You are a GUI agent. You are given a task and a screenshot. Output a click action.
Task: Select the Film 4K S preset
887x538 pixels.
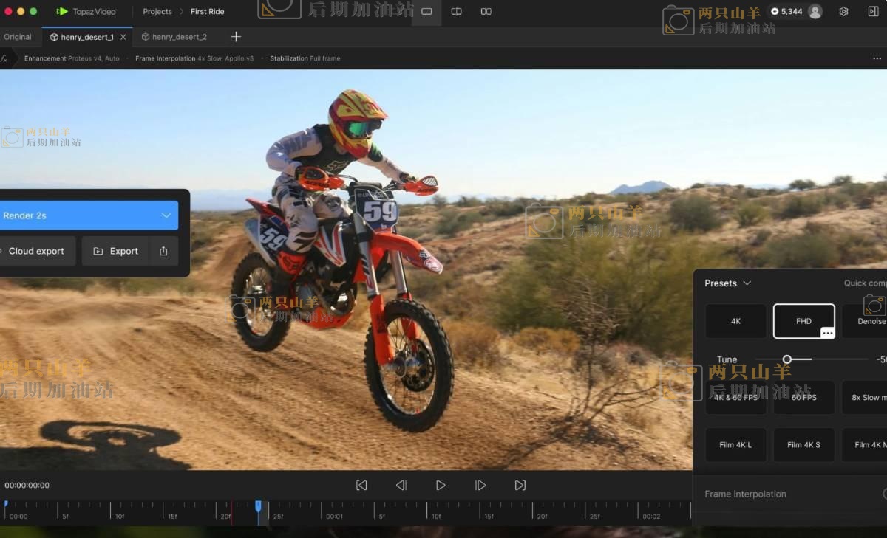(x=803, y=445)
